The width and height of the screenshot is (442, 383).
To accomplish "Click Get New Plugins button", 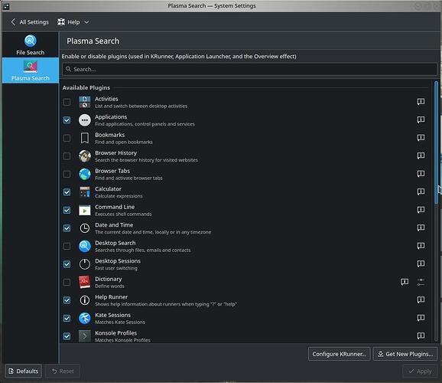I will click(405, 354).
